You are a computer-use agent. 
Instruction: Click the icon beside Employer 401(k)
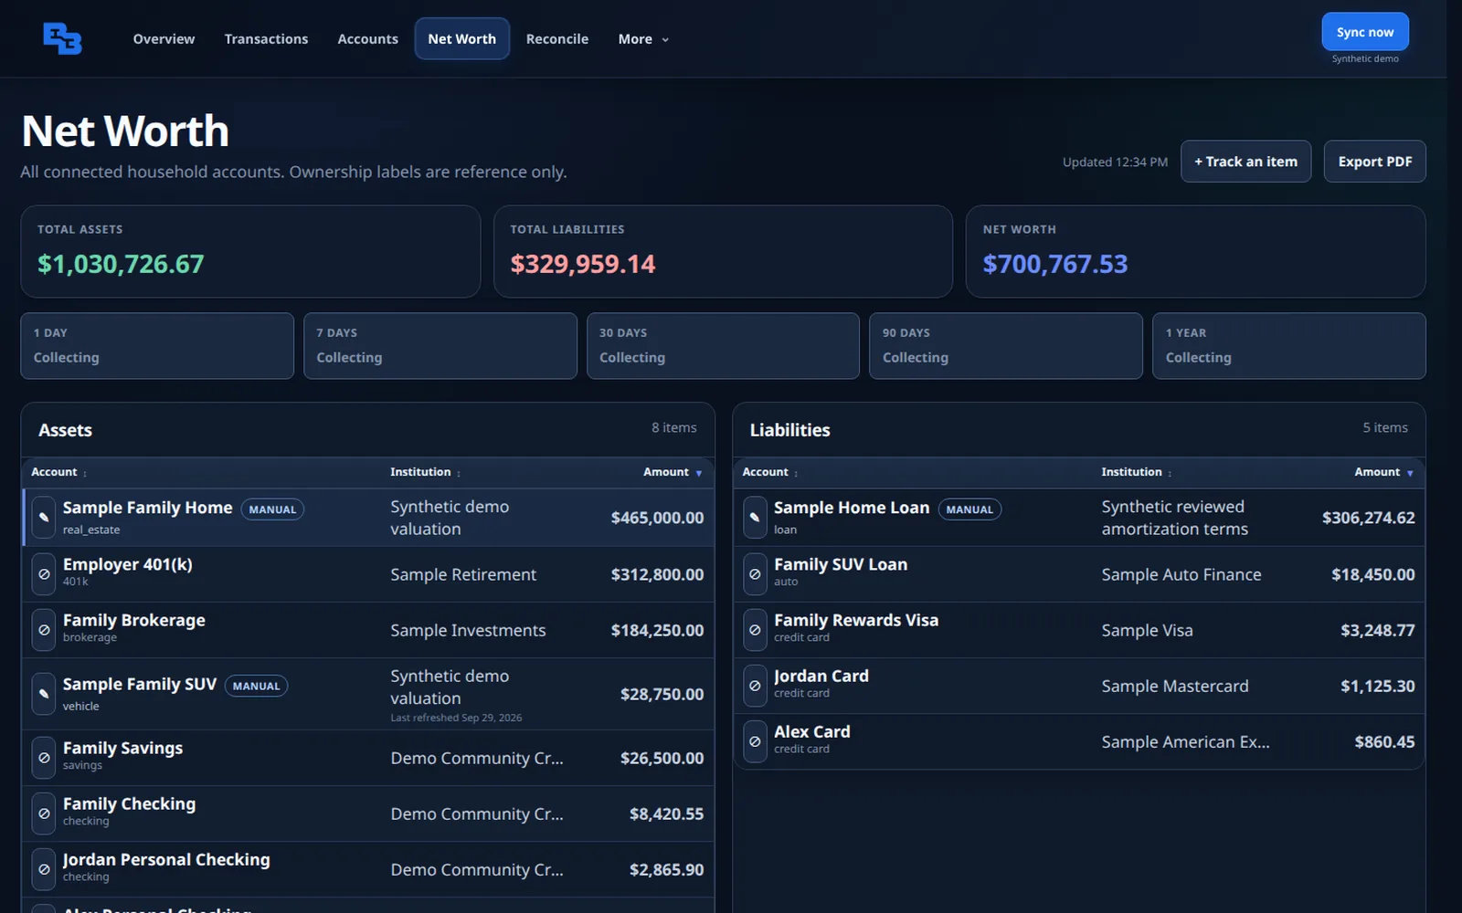coord(43,574)
